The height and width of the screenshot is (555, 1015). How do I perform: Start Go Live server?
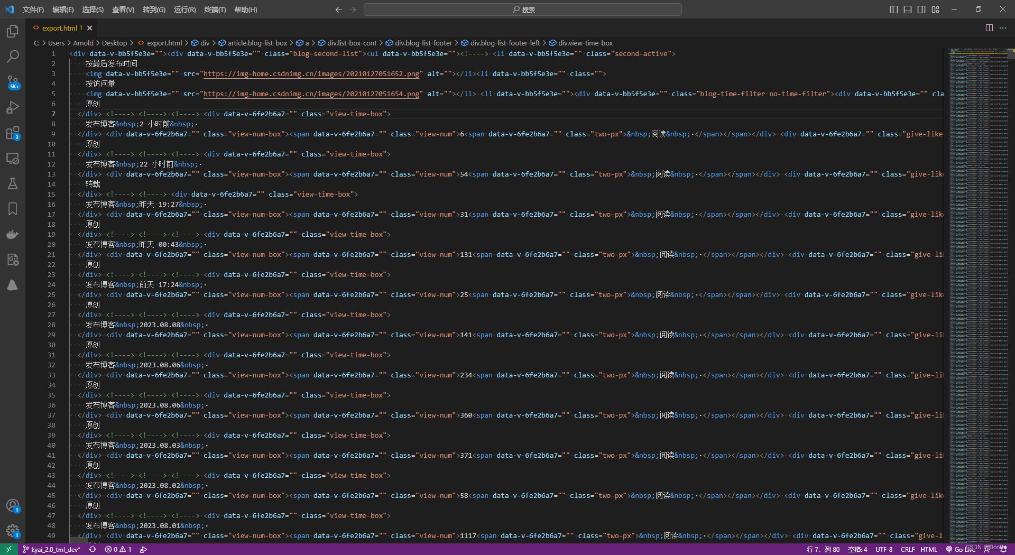pyautogui.click(x=961, y=549)
